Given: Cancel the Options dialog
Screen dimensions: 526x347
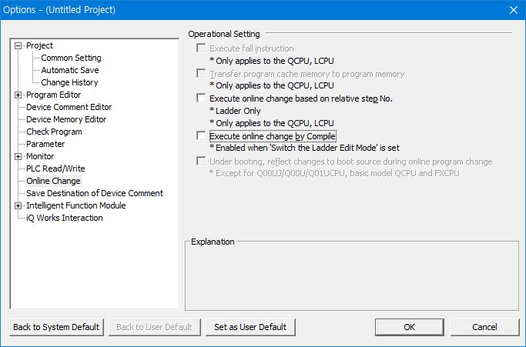Looking at the screenshot, I should [x=484, y=327].
